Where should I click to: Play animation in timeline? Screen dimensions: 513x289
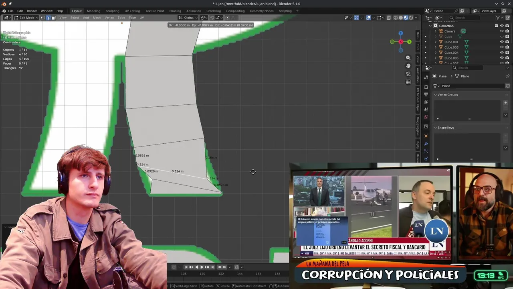click(x=202, y=267)
